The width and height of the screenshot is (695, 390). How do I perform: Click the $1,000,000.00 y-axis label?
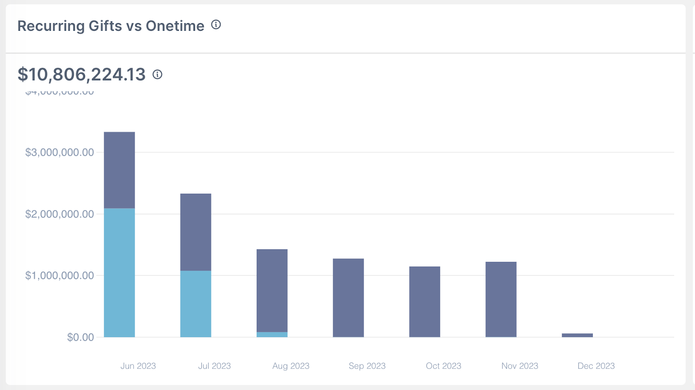60,275
